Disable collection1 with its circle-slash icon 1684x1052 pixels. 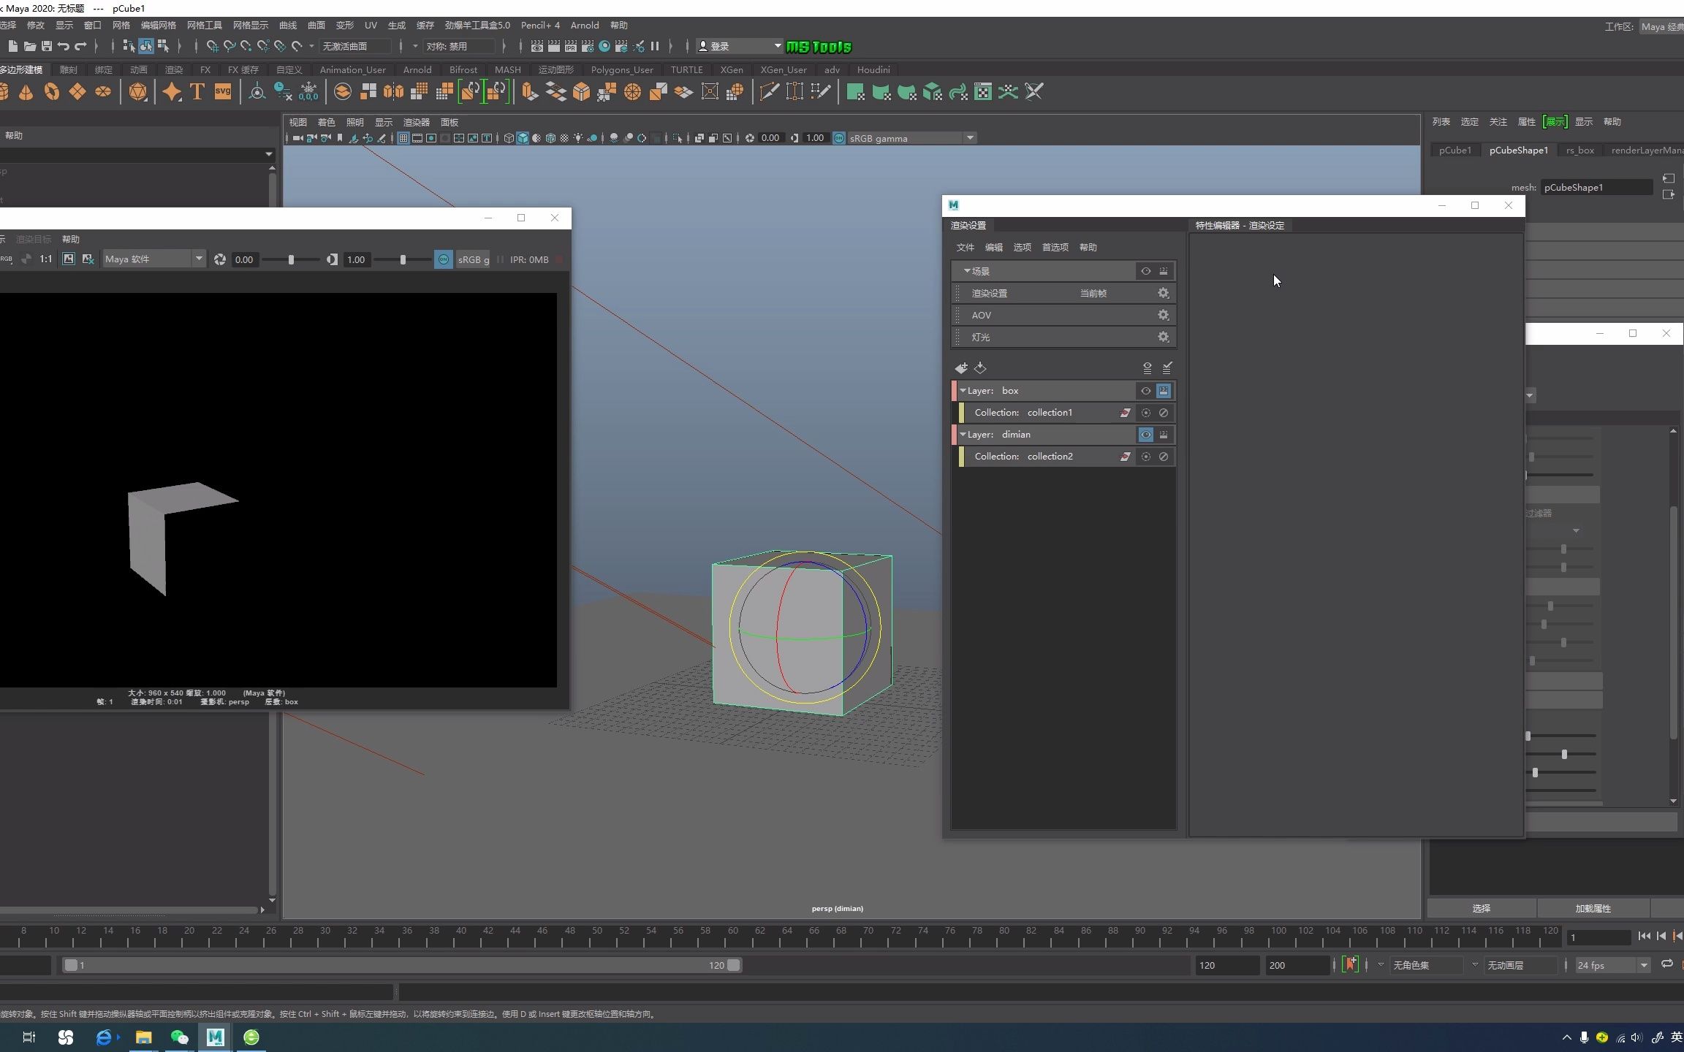[x=1164, y=413]
